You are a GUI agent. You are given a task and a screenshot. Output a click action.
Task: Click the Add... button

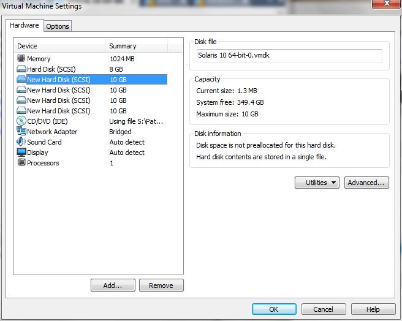click(113, 285)
